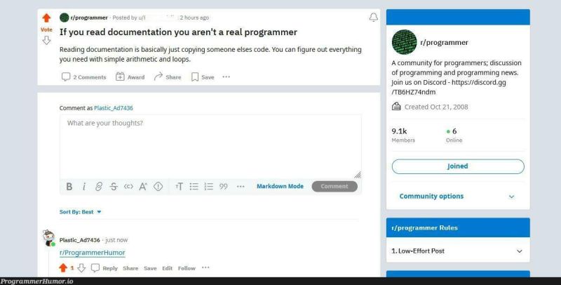Save the Plastic_Ad7436 comment
The width and height of the screenshot is (561, 285).
pyautogui.click(x=150, y=268)
